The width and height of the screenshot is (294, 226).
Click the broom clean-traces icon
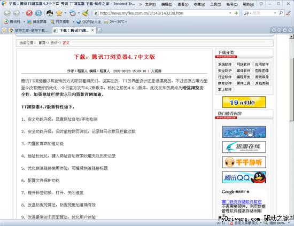86,13
